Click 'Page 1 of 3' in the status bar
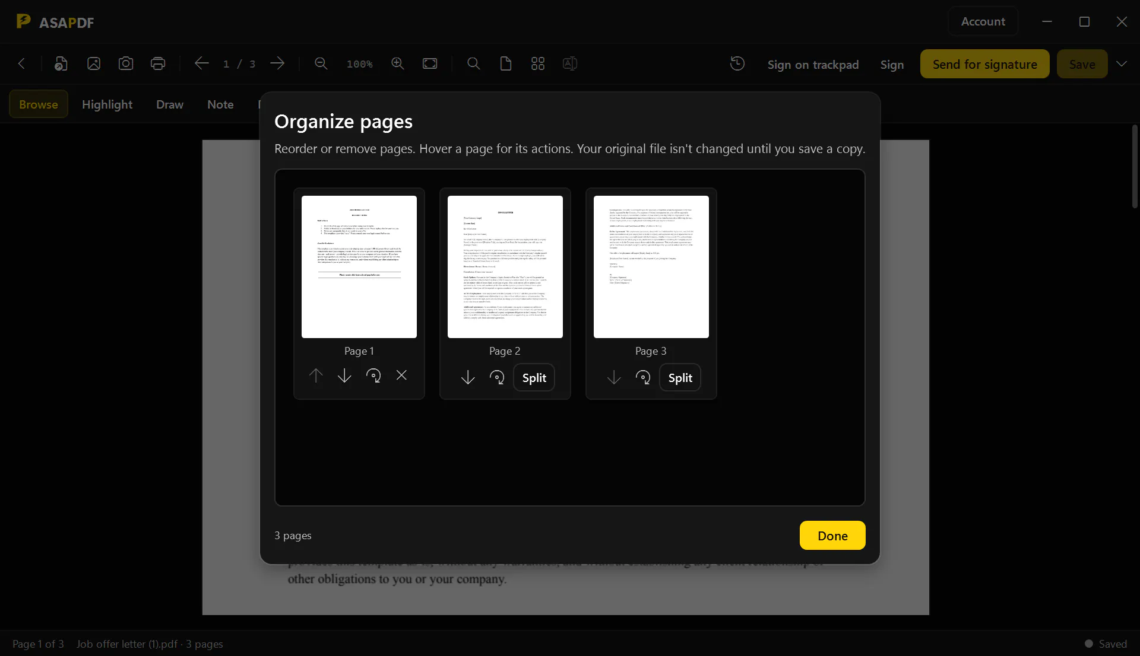This screenshot has width=1140, height=656. [x=38, y=644]
